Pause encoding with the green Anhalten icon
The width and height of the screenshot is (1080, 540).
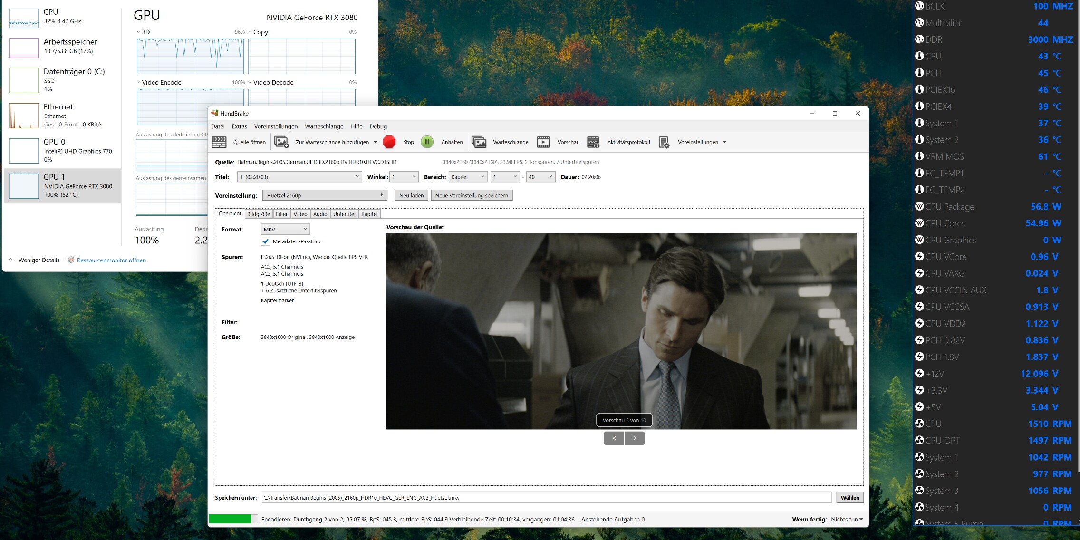click(x=427, y=142)
